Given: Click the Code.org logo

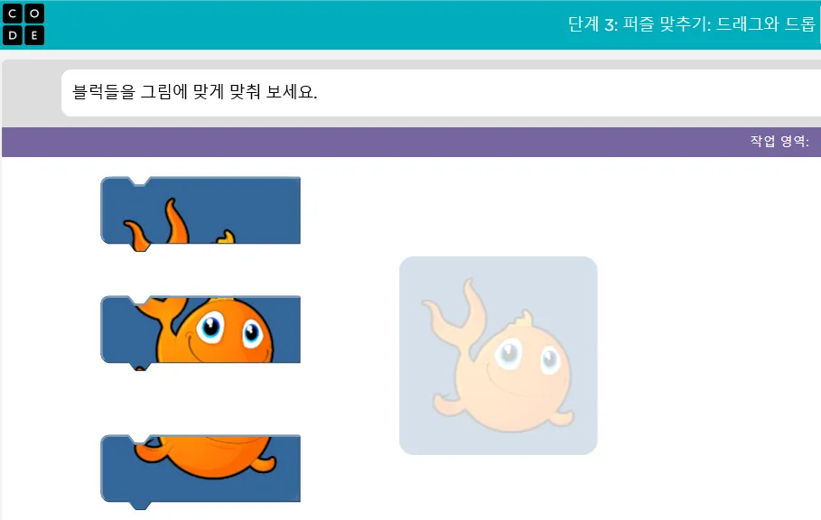Looking at the screenshot, I should tap(23, 24).
